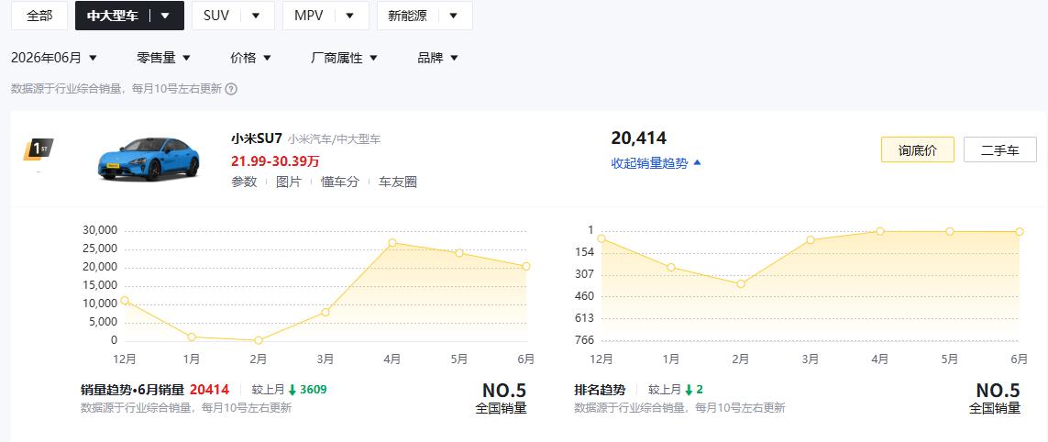The height and width of the screenshot is (442, 1048).
Task: Open the 中大型车 dropdown arrow
Action: 165,16
